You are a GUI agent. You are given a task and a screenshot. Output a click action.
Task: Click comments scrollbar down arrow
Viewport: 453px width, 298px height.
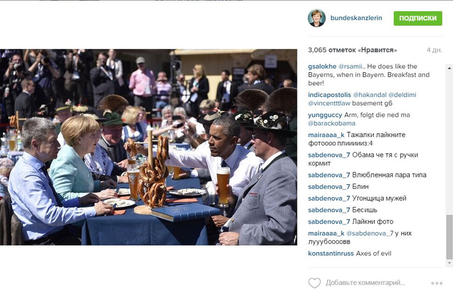point(449,263)
